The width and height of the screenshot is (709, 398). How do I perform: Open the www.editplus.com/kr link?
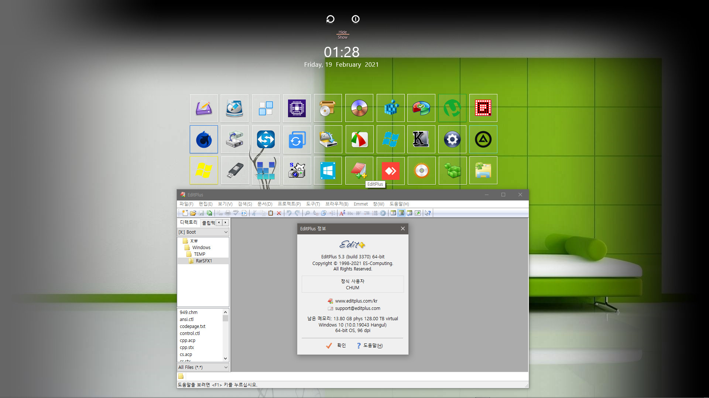click(356, 301)
